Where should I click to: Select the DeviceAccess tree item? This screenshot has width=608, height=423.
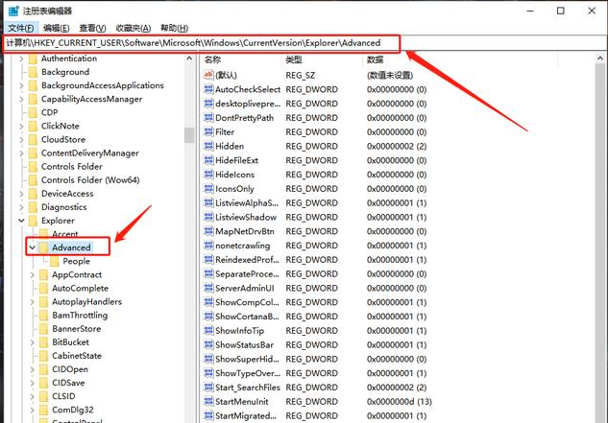(x=67, y=194)
